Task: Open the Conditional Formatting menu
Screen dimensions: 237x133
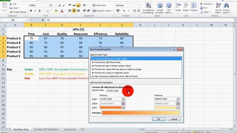Action: [x=148, y=8]
